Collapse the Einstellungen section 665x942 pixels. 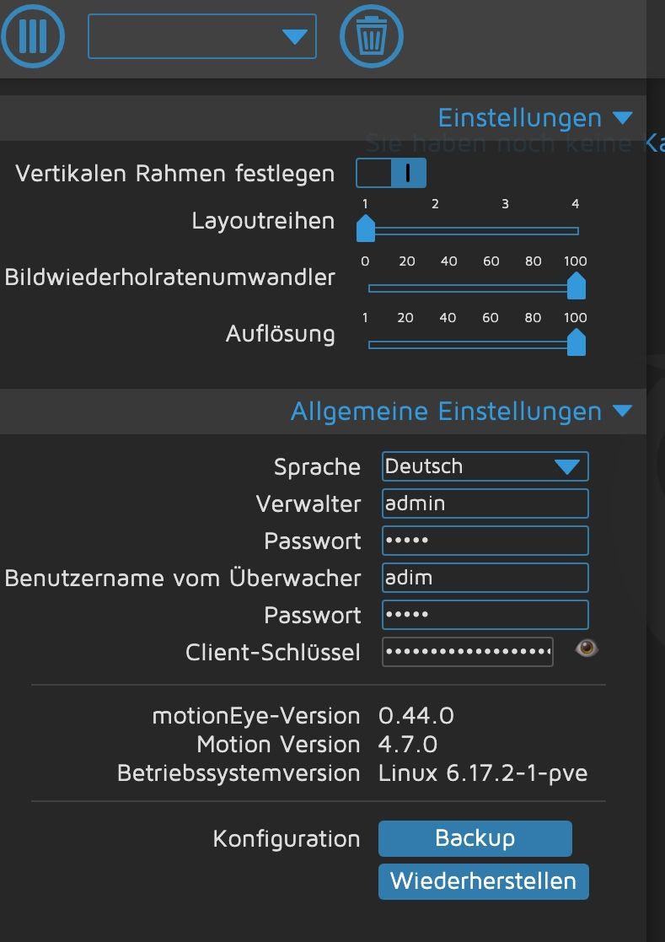(x=623, y=118)
